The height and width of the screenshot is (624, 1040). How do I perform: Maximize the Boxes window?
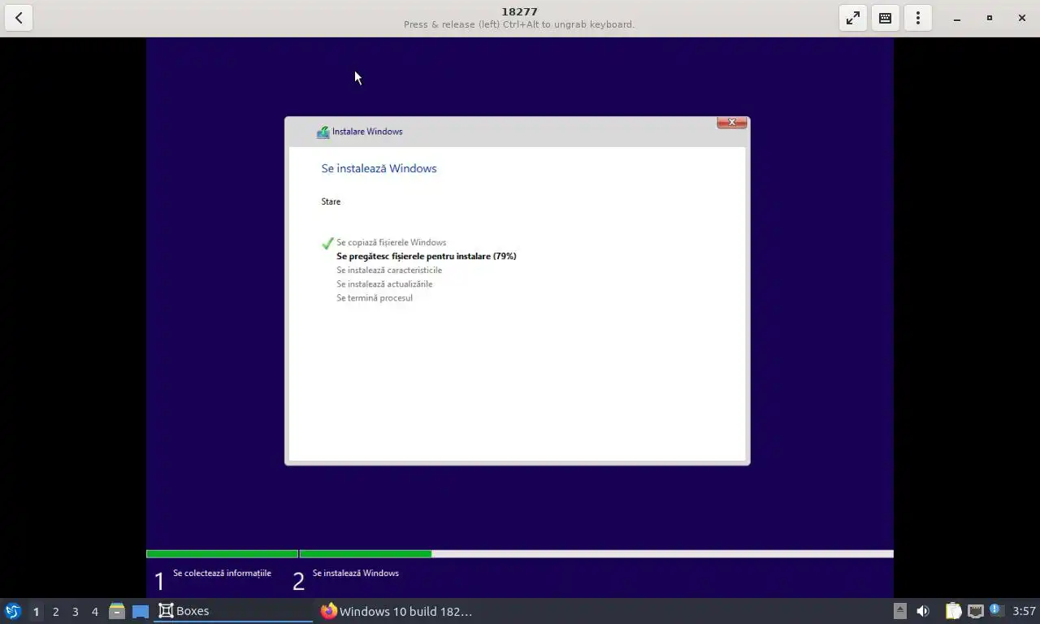pos(990,18)
